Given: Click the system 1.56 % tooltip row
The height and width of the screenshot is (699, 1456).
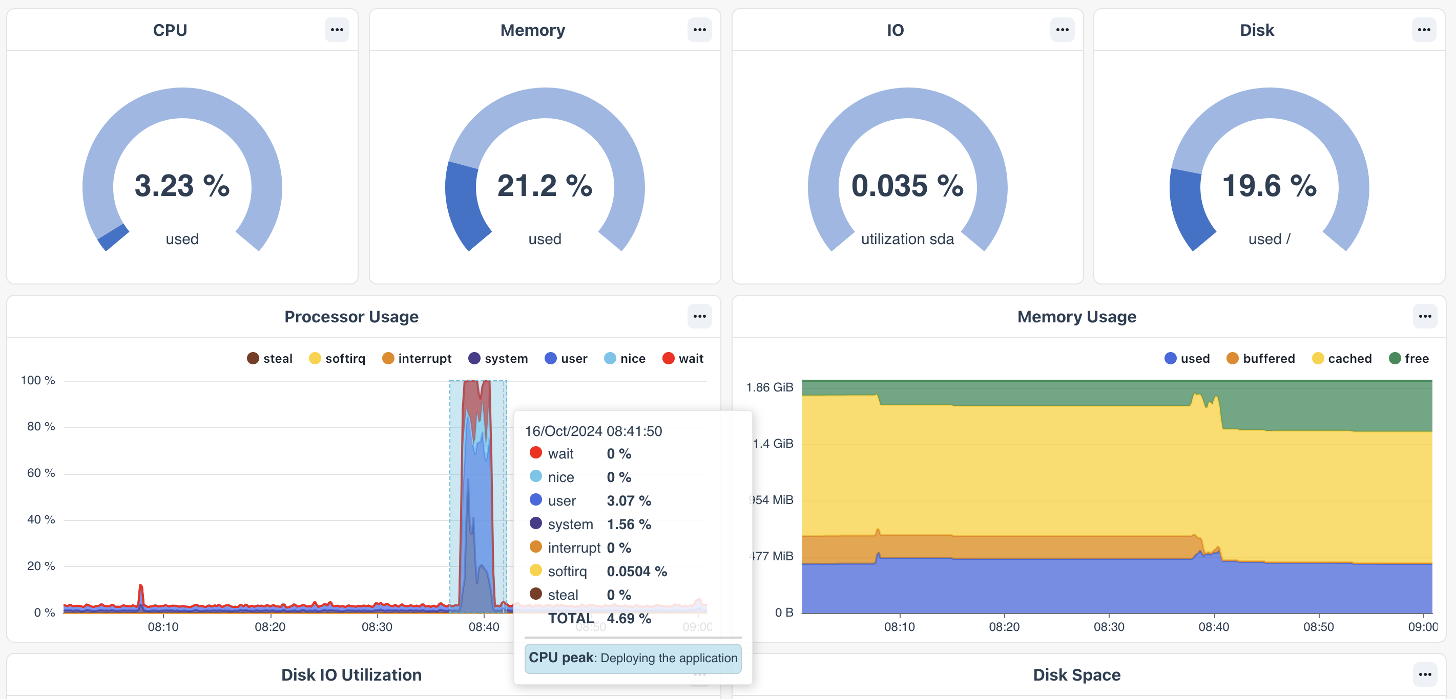Looking at the screenshot, I should coord(590,524).
